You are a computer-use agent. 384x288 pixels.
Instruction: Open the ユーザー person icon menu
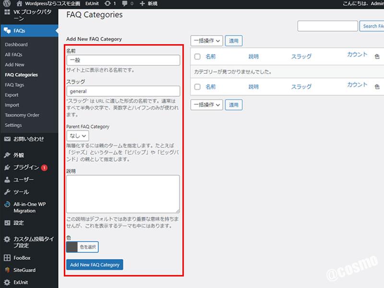pos(7,180)
